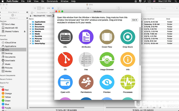Open the Window menu in the menu bar
This screenshot has height=111, width=179.
coord(64,1)
